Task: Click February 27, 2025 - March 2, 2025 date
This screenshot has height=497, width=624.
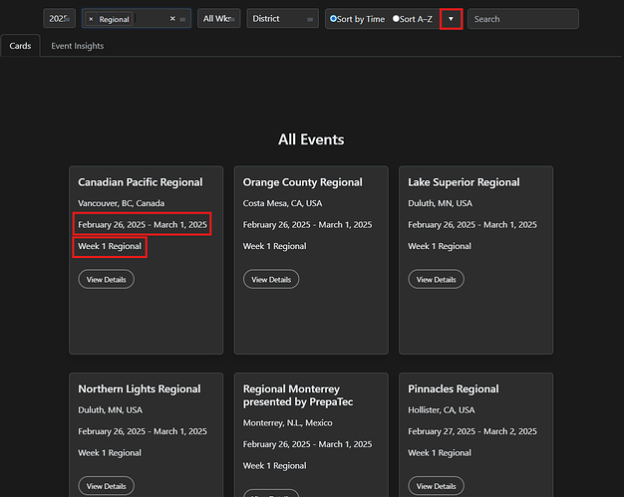Action: coord(472,431)
